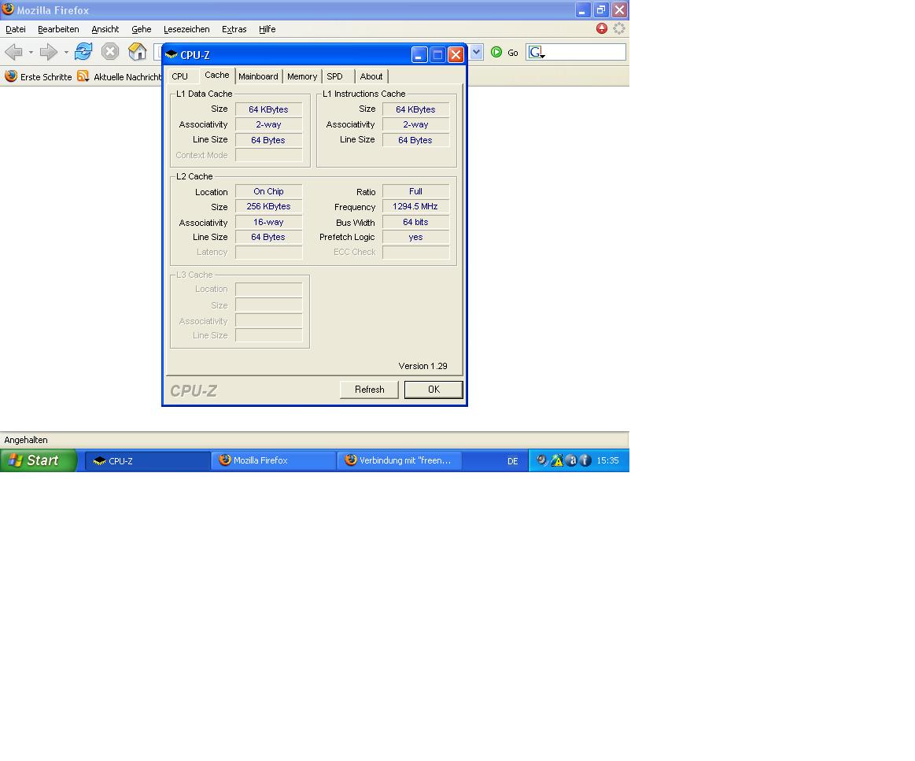Click round 'a' system tray icon

[572, 460]
